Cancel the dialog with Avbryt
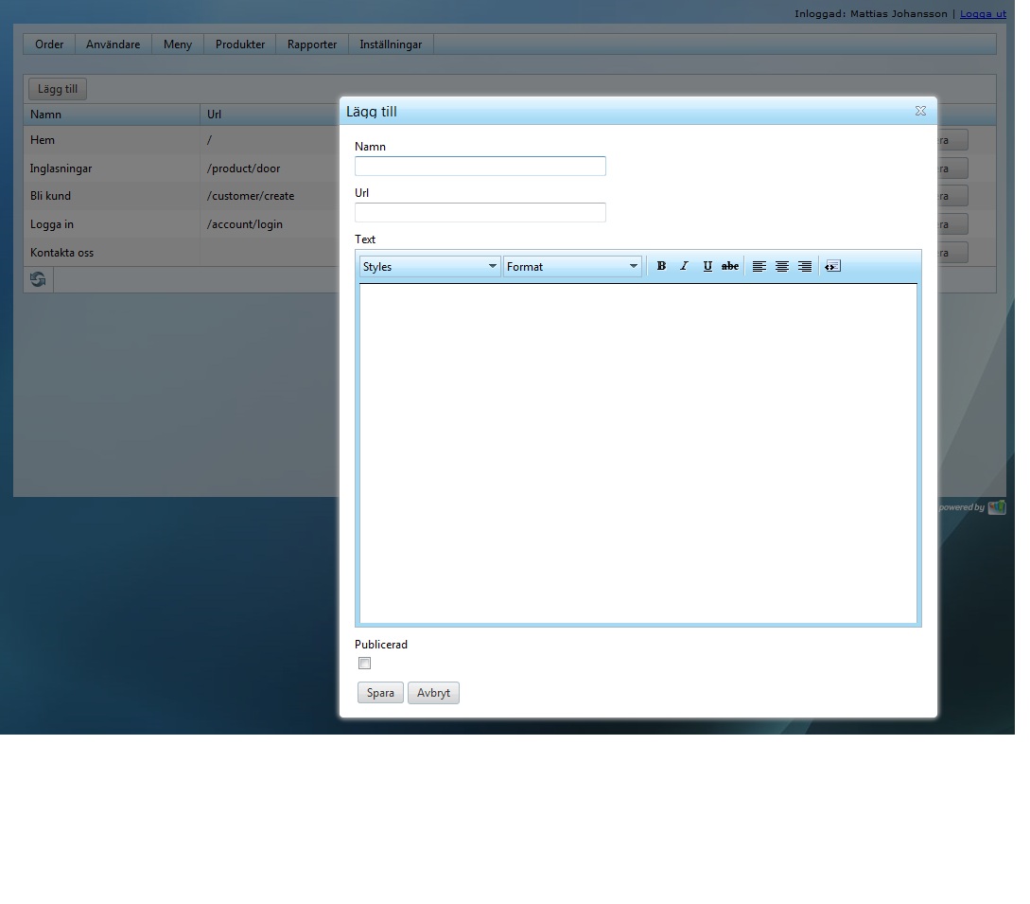Image resolution: width=1030 pixels, height=904 pixels. click(x=433, y=692)
